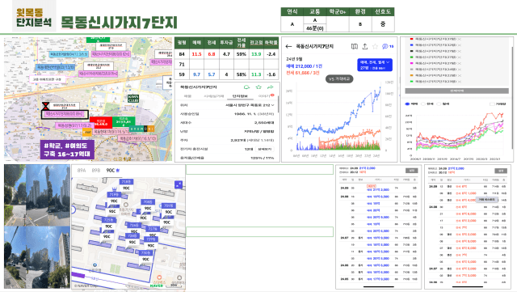This screenshot has height=292, width=517.
Task: Remove the red legend series with its X
Action: [x=460, y=40]
